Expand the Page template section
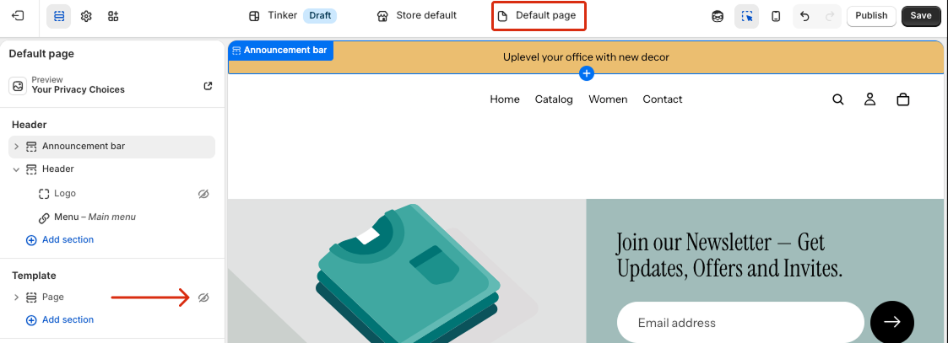 coord(16,297)
